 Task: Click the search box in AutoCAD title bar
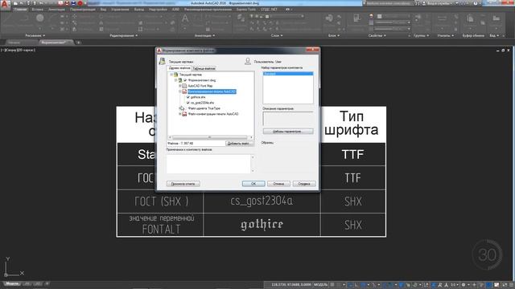click(x=389, y=3)
